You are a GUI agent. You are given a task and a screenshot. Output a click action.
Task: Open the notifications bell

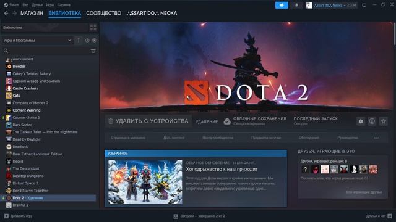[296, 5]
